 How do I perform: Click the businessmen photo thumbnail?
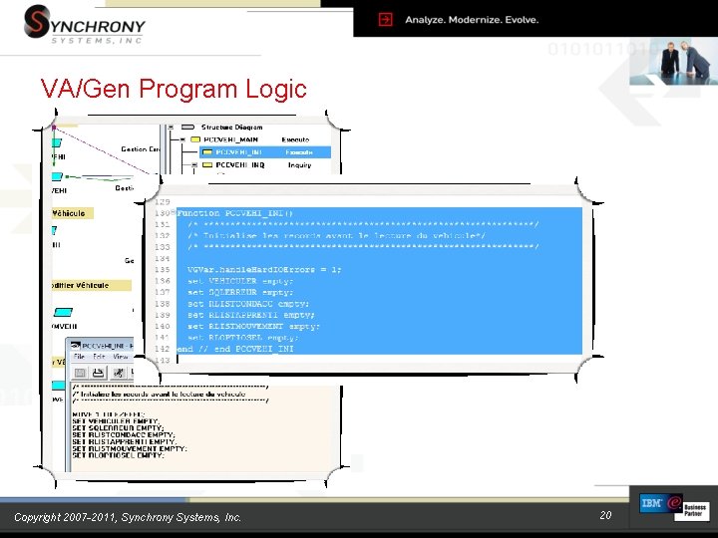click(673, 62)
